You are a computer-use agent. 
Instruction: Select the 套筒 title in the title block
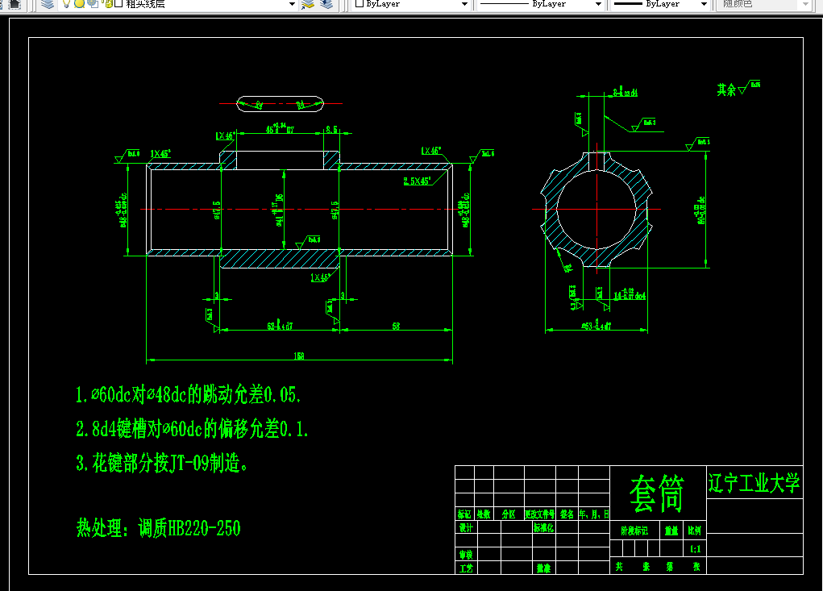658,490
